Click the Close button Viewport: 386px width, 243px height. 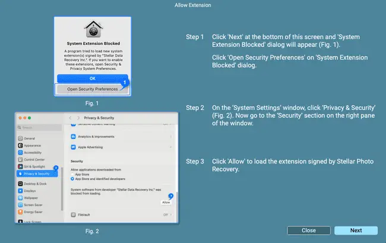309,231
